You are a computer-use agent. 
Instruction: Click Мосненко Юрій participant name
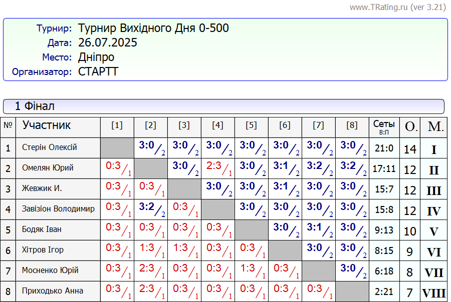click(50, 270)
